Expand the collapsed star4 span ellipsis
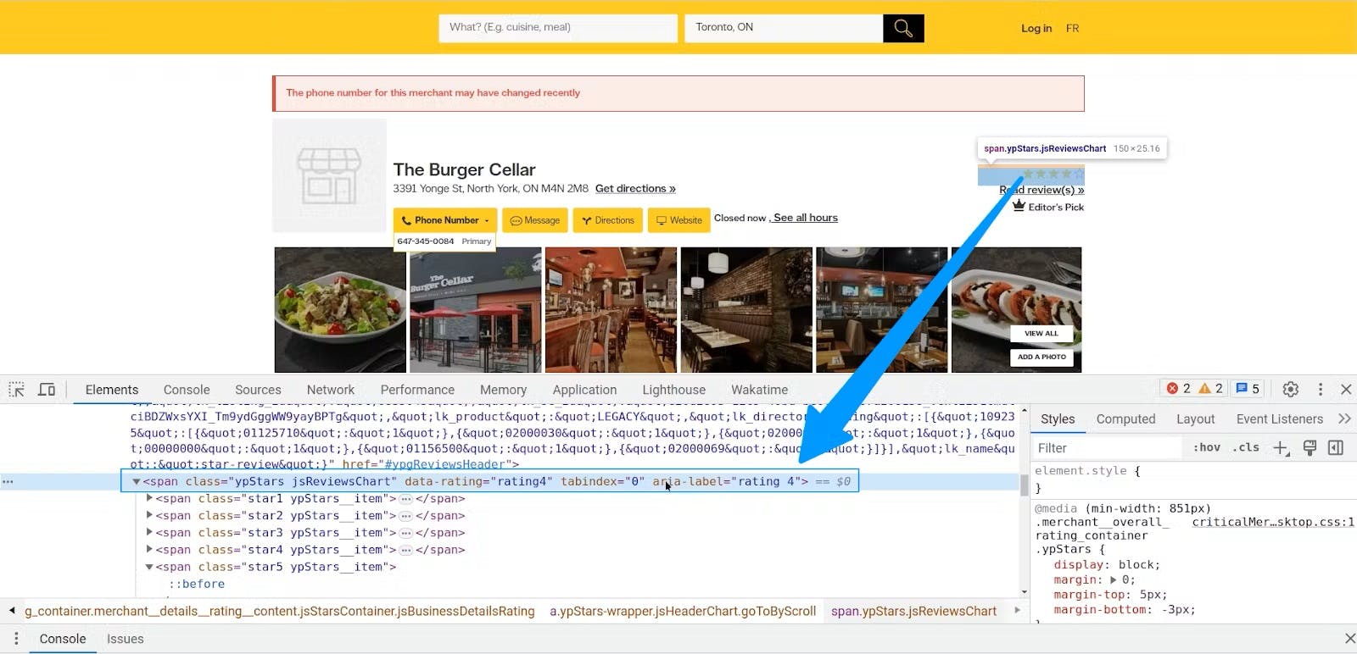The height and width of the screenshot is (654, 1357). [x=405, y=550]
